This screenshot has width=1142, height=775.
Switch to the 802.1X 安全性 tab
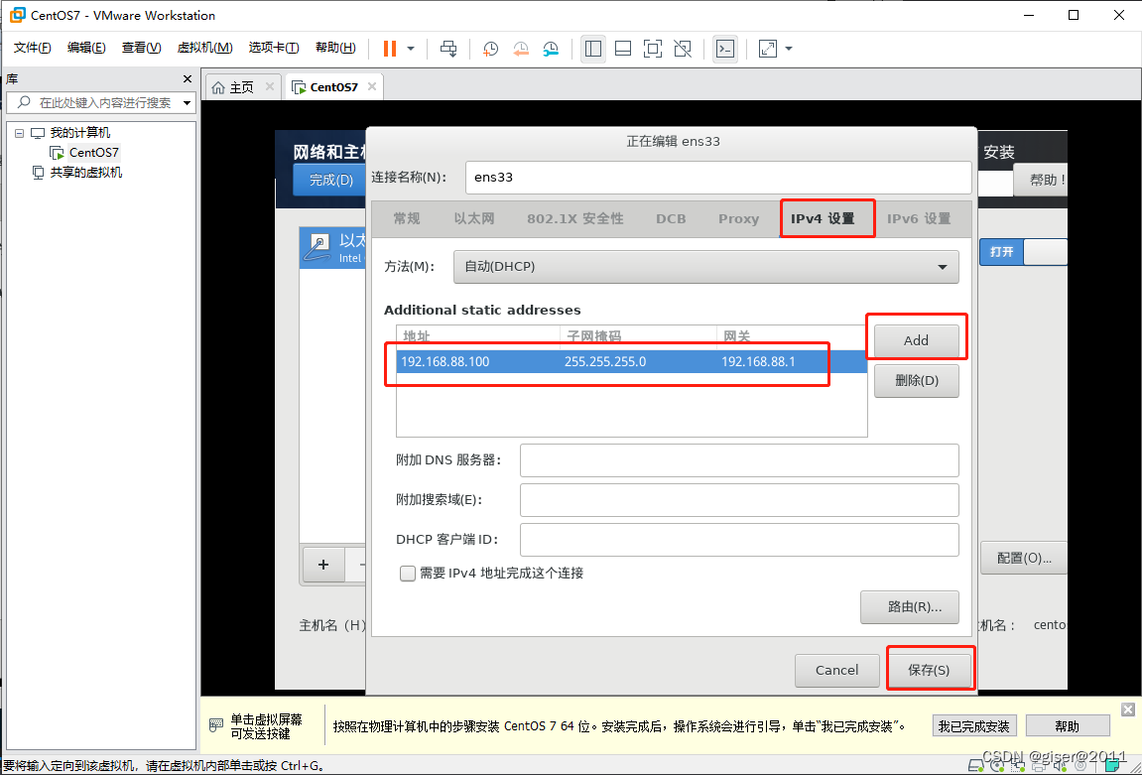coord(575,218)
